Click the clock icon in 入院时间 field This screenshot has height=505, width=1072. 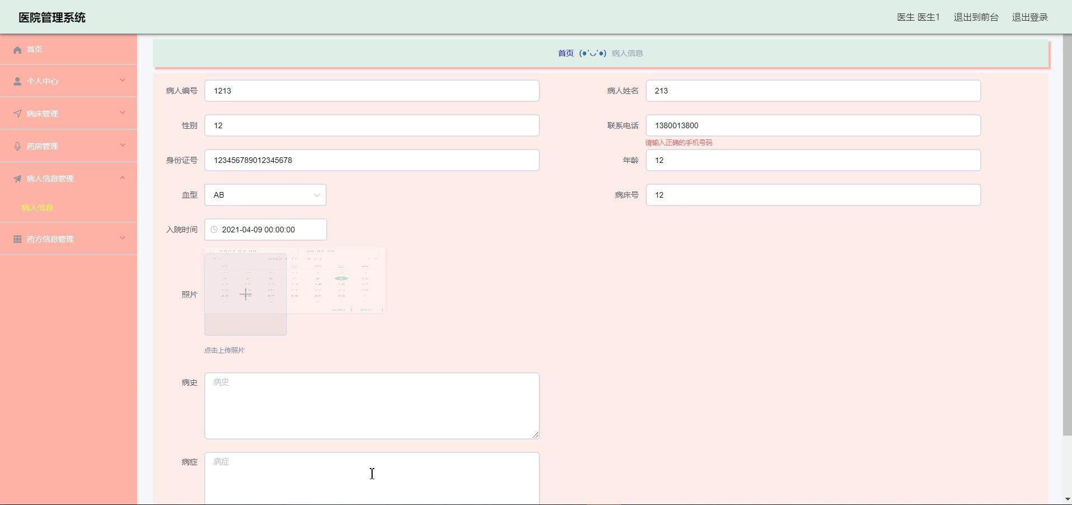[214, 230]
